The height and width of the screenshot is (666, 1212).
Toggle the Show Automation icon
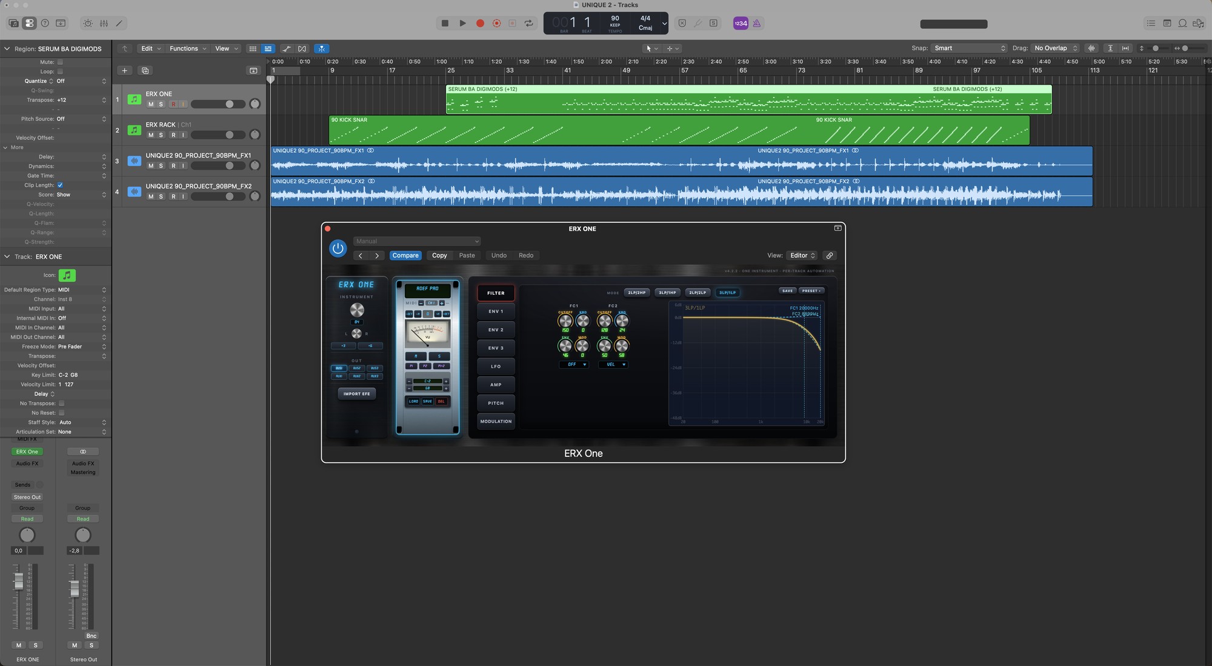(286, 48)
